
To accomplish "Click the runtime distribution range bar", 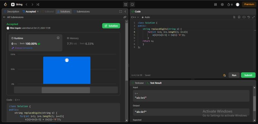I will pos(66,90).
